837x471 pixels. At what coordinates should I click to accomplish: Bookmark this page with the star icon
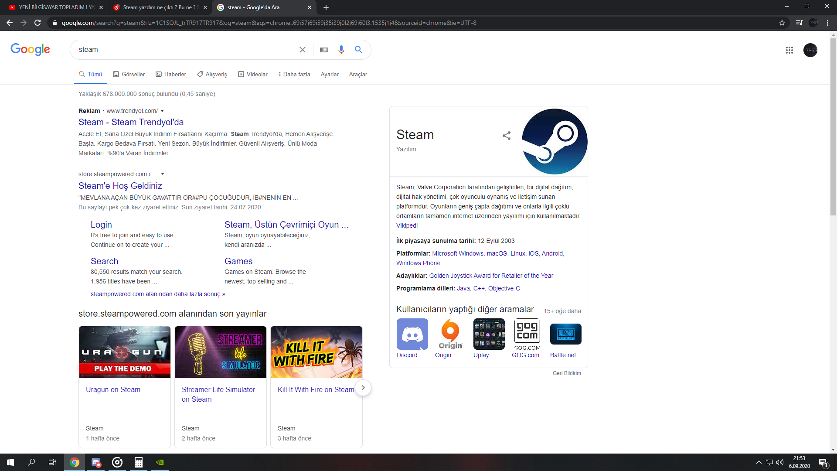(x=782, y=23)
